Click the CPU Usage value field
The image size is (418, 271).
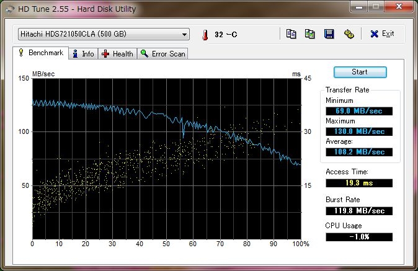pyautogui.click(x=359, y=237)
